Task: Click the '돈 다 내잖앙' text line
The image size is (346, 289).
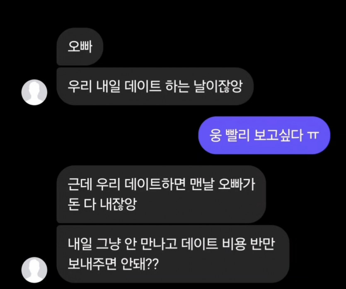Action: (102, 204)
